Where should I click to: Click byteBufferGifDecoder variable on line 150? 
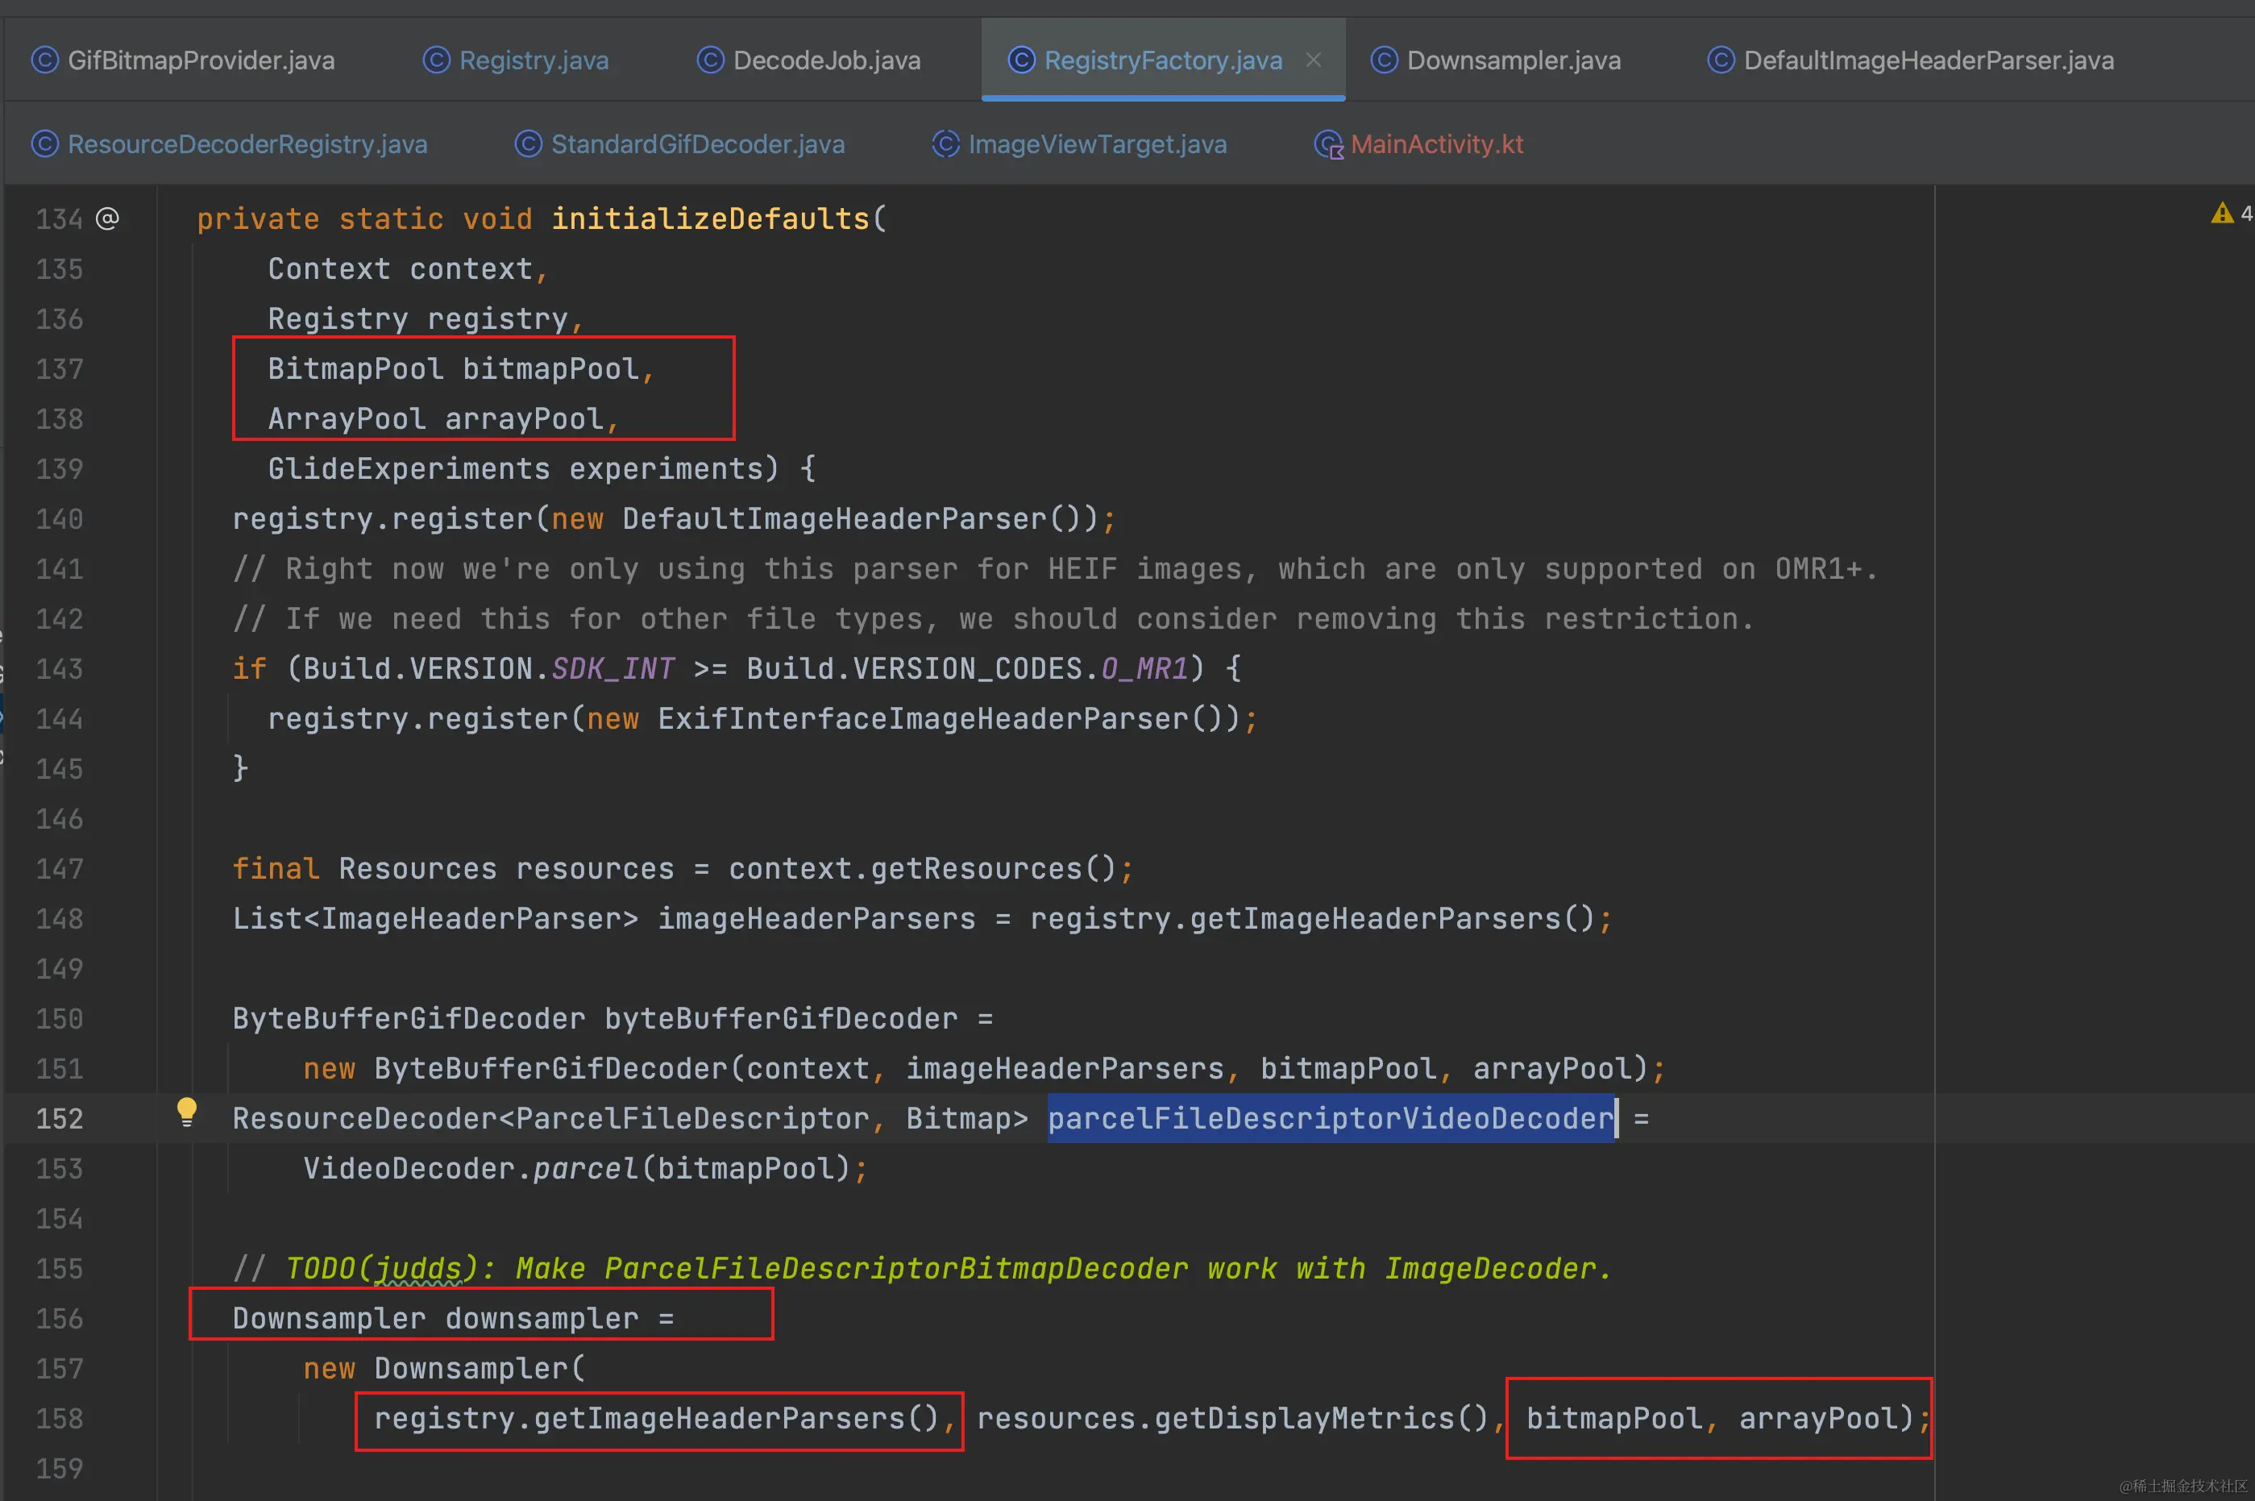pos(780,1019)
